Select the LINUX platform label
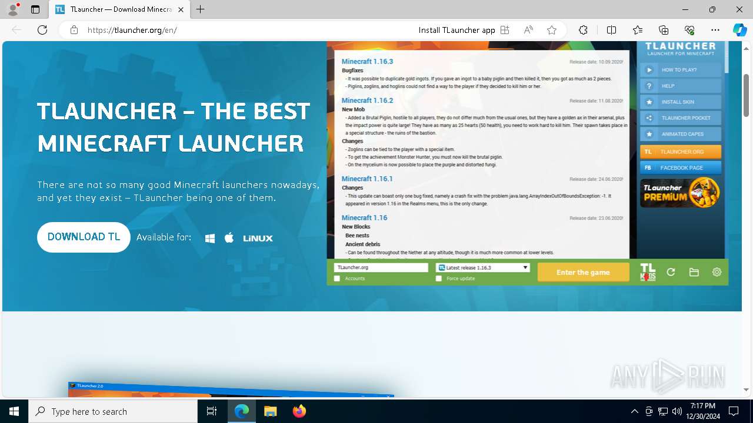Viewport: 753px width, 423px height. point(258,239)
